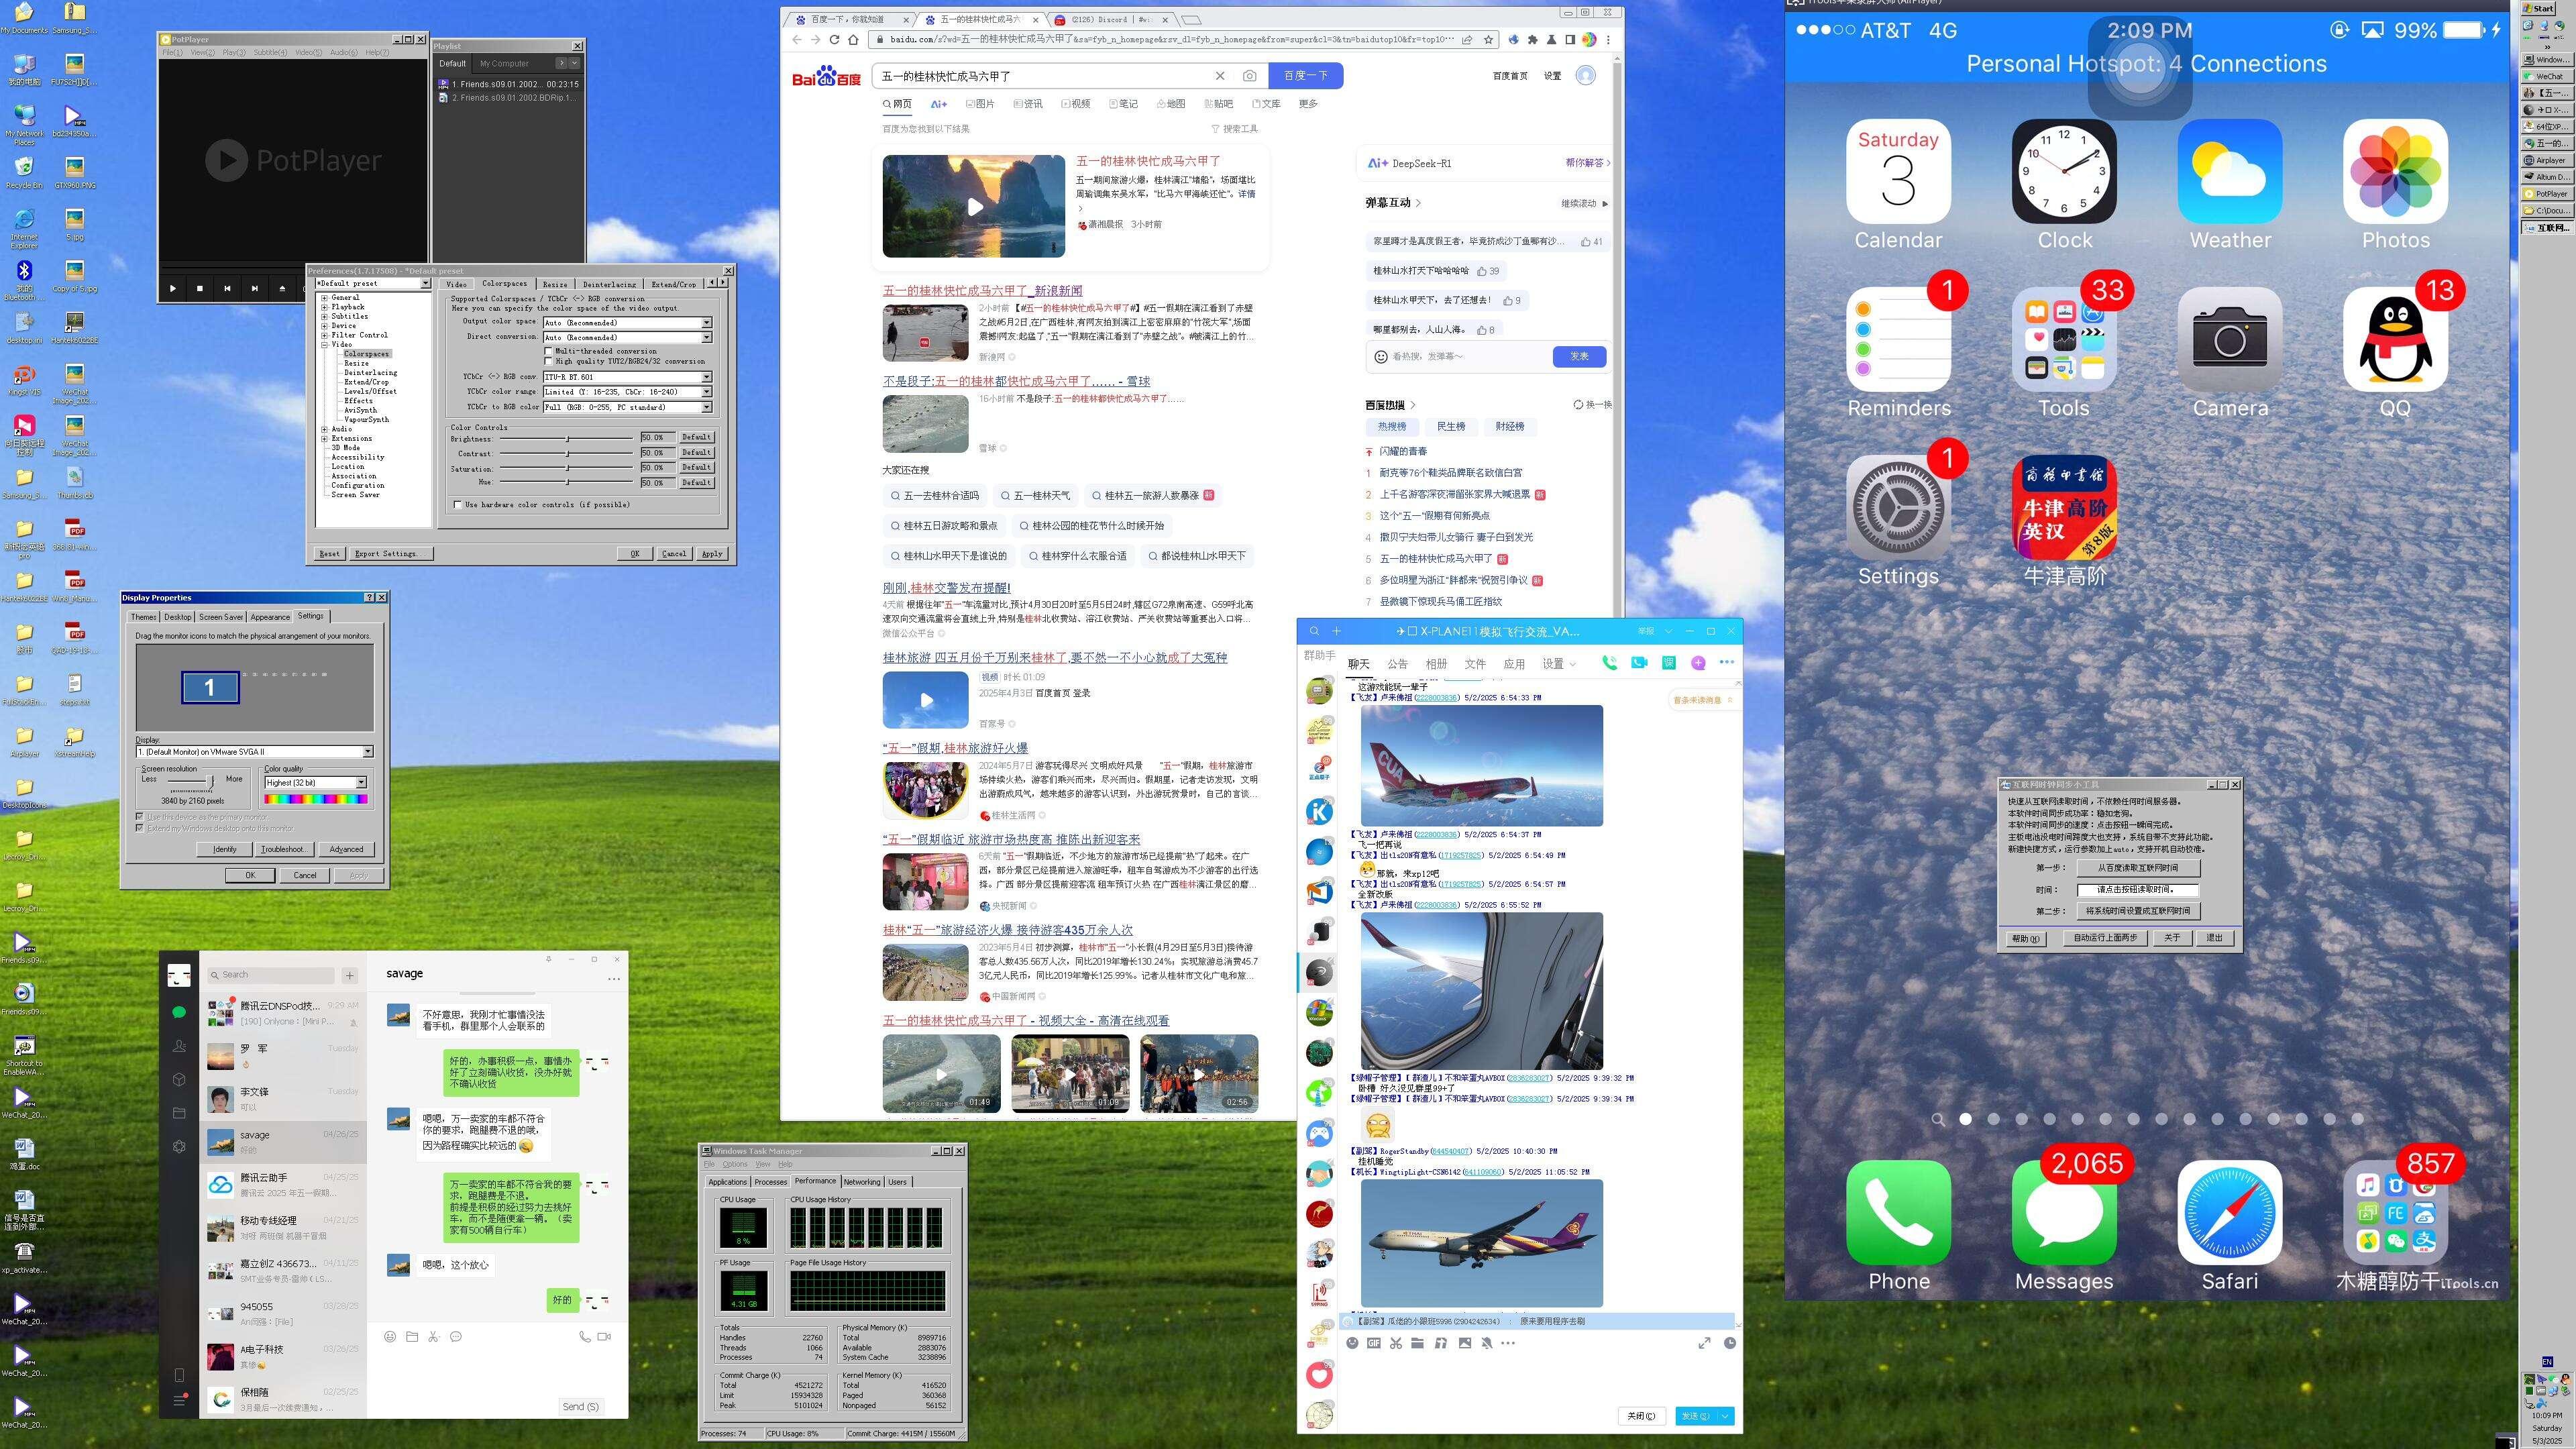This screenshot has height=1449, width=2576.
Task: Open the Clock app icon
Action: coord(2064,171)
